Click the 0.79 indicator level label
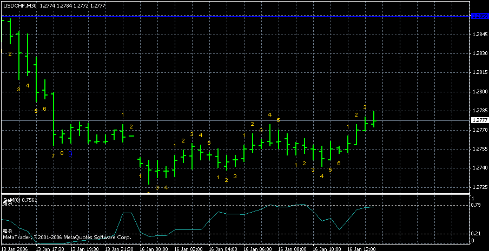The width and height of the screenshot is (489, 251). [x=475, y=205]
